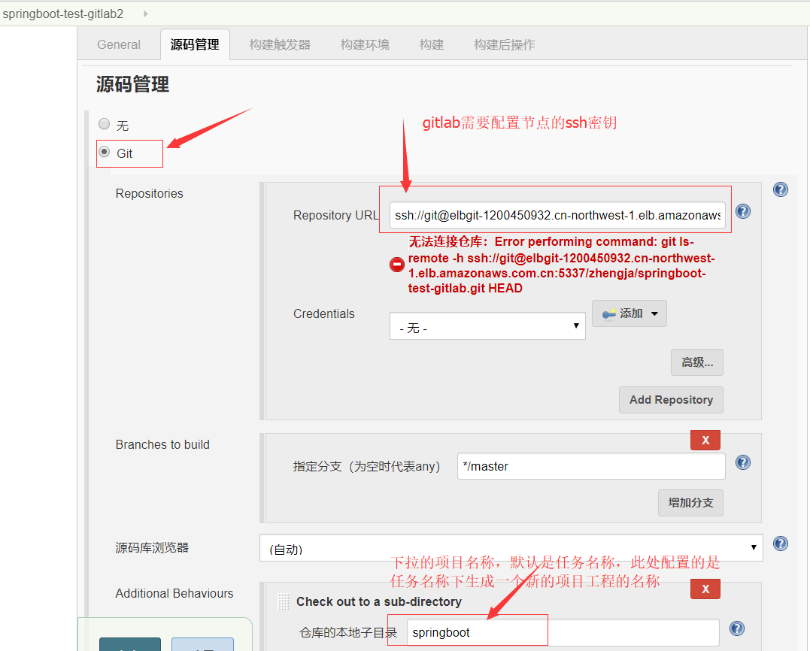Click the drag handle beside Check out to a sub-directory
Screen dimensions: 810x651
(283, 601)
